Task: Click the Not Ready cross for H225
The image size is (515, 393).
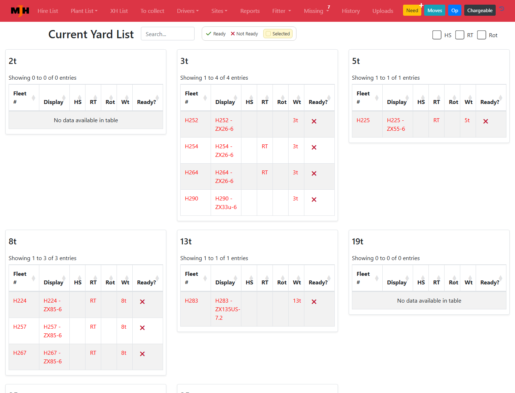Action: pos(486,121)
